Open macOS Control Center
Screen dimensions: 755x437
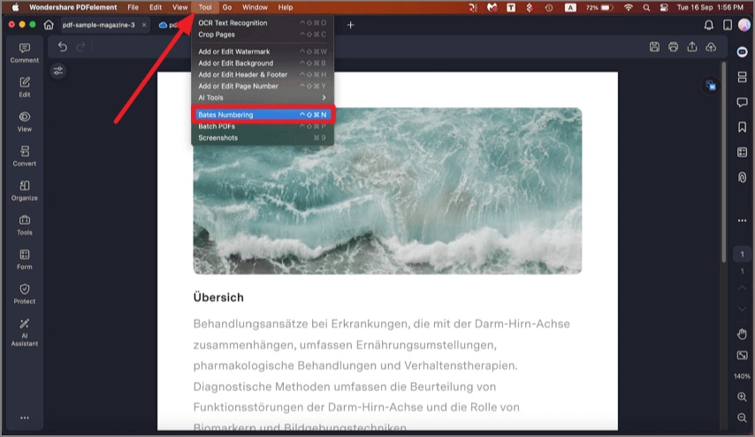pos(664,7)
